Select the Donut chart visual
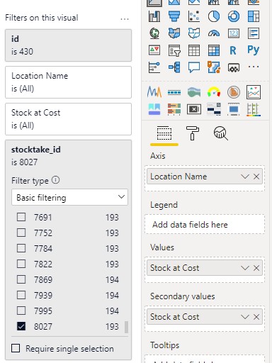Viewport: 272px width, 363px height. point(234,16)
